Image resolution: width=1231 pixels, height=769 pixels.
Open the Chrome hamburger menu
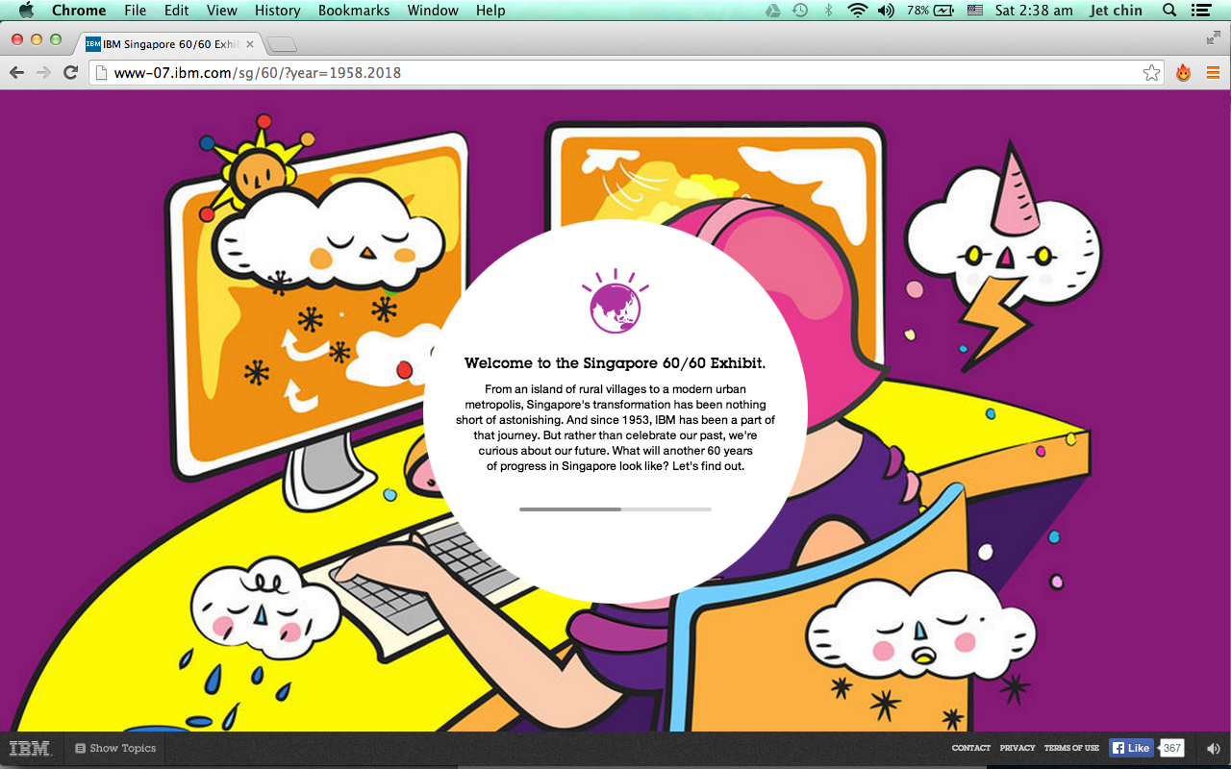1213,73
